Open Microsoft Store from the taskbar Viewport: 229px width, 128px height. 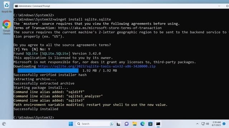(150, 124)
